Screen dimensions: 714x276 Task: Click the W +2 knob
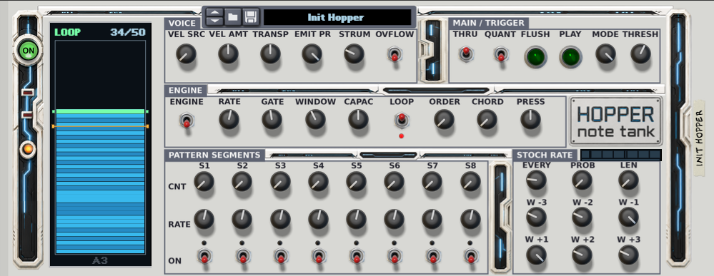click(582, 255)
